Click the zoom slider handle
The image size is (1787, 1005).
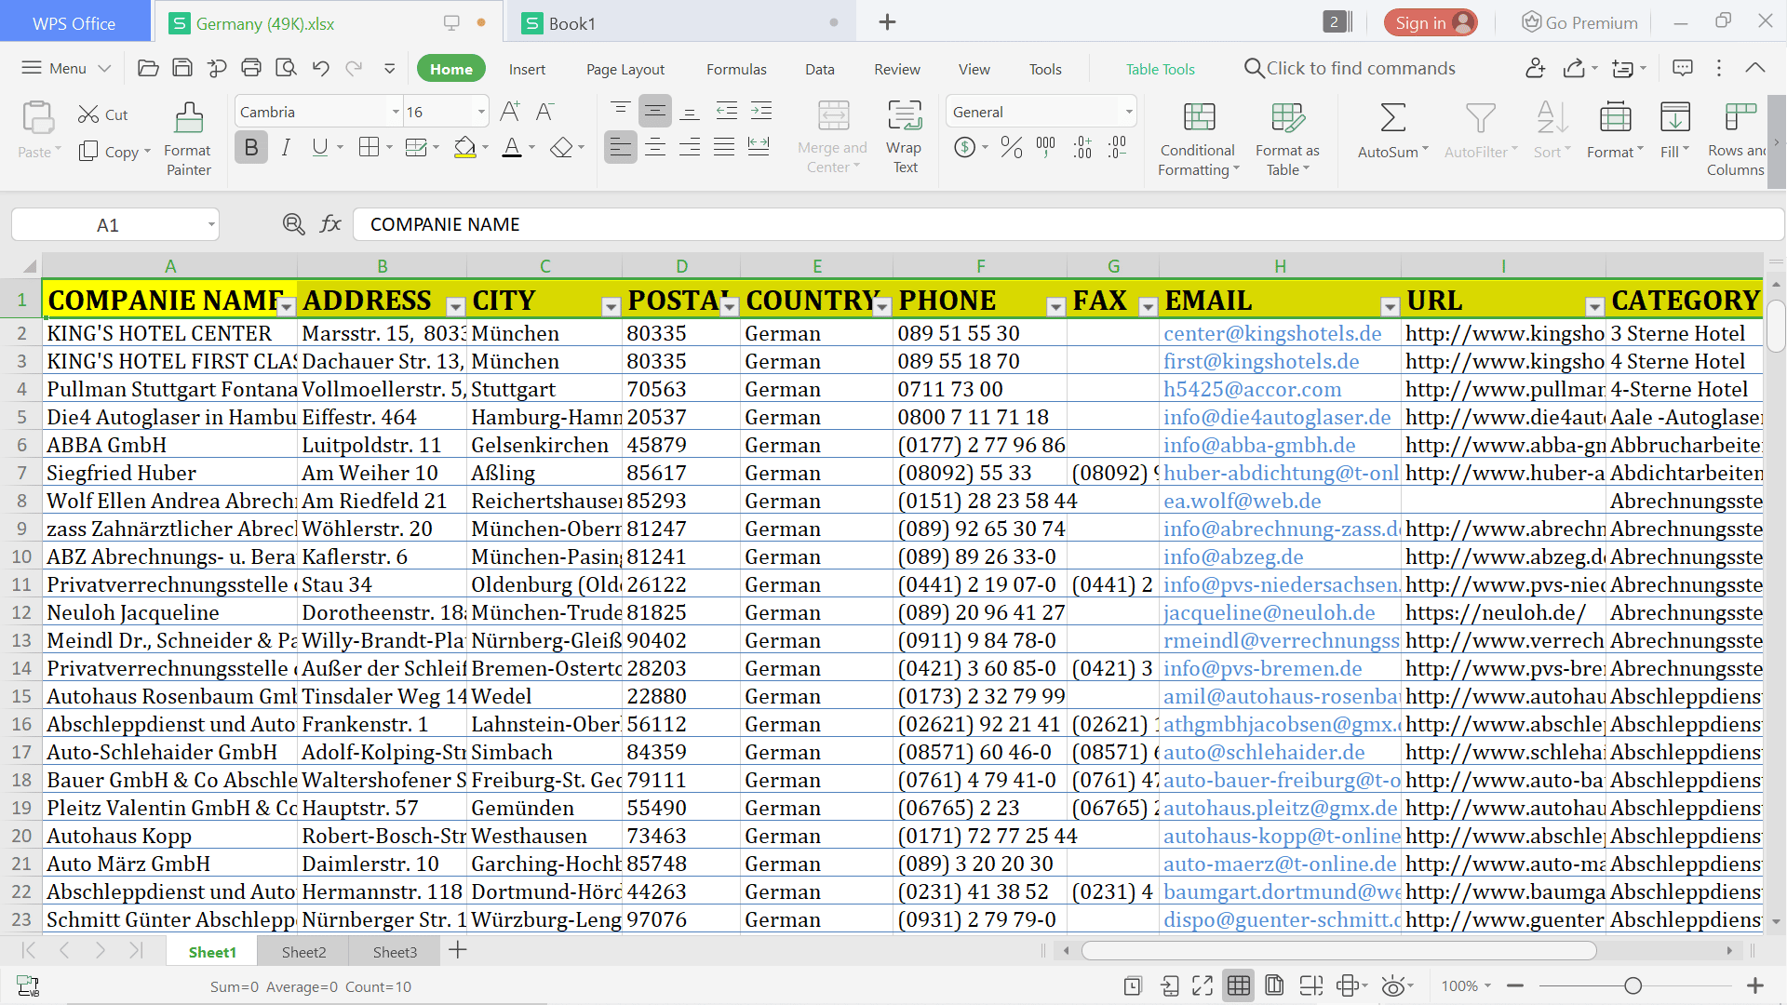coord(1632,985)
